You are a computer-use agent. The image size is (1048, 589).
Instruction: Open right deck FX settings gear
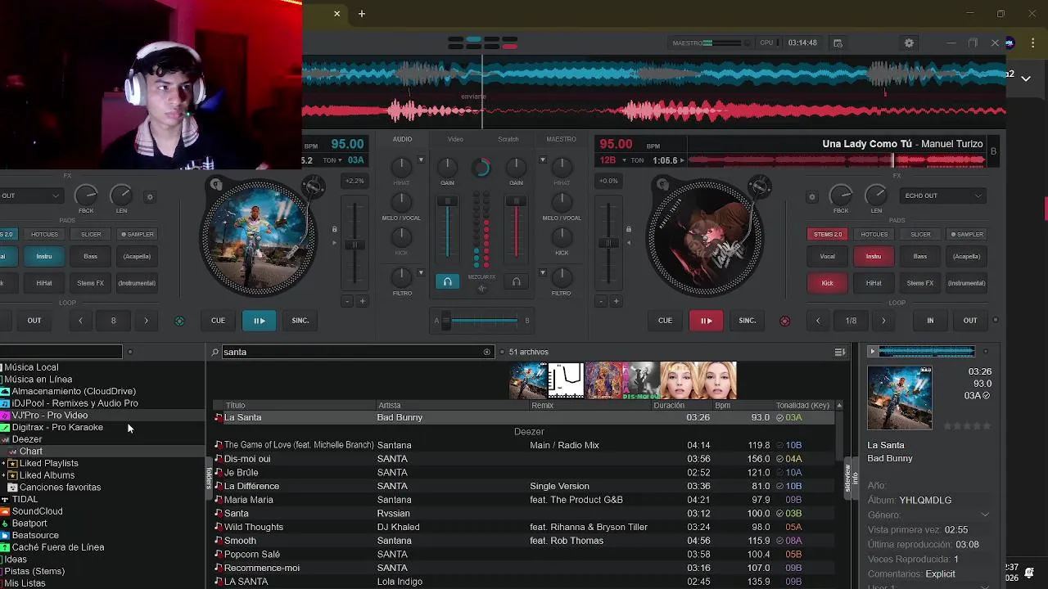click(811, 196)
